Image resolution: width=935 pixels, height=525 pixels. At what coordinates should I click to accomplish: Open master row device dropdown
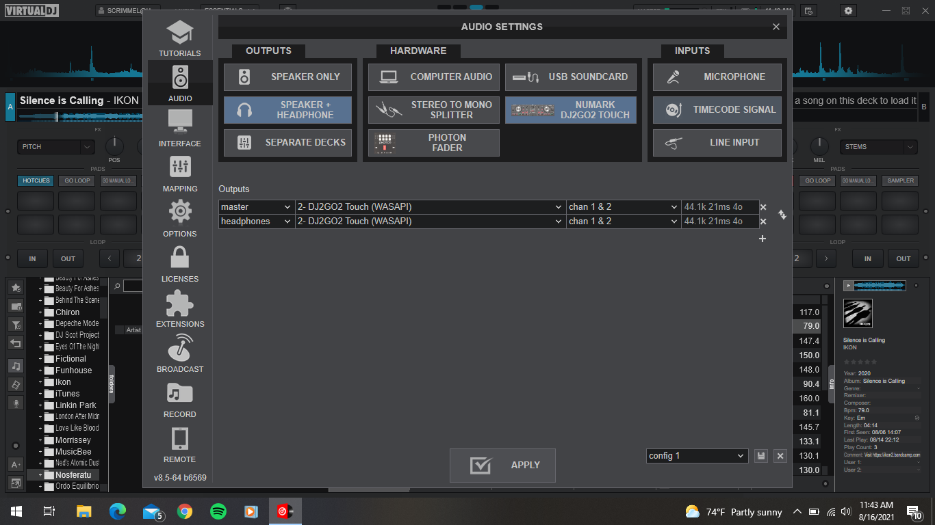pyautogui.click(x=431, y=206)
